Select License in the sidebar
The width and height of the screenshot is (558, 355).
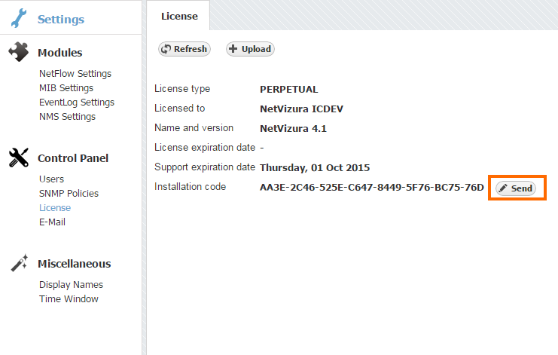pyautogui.click(x=55, y=208)
